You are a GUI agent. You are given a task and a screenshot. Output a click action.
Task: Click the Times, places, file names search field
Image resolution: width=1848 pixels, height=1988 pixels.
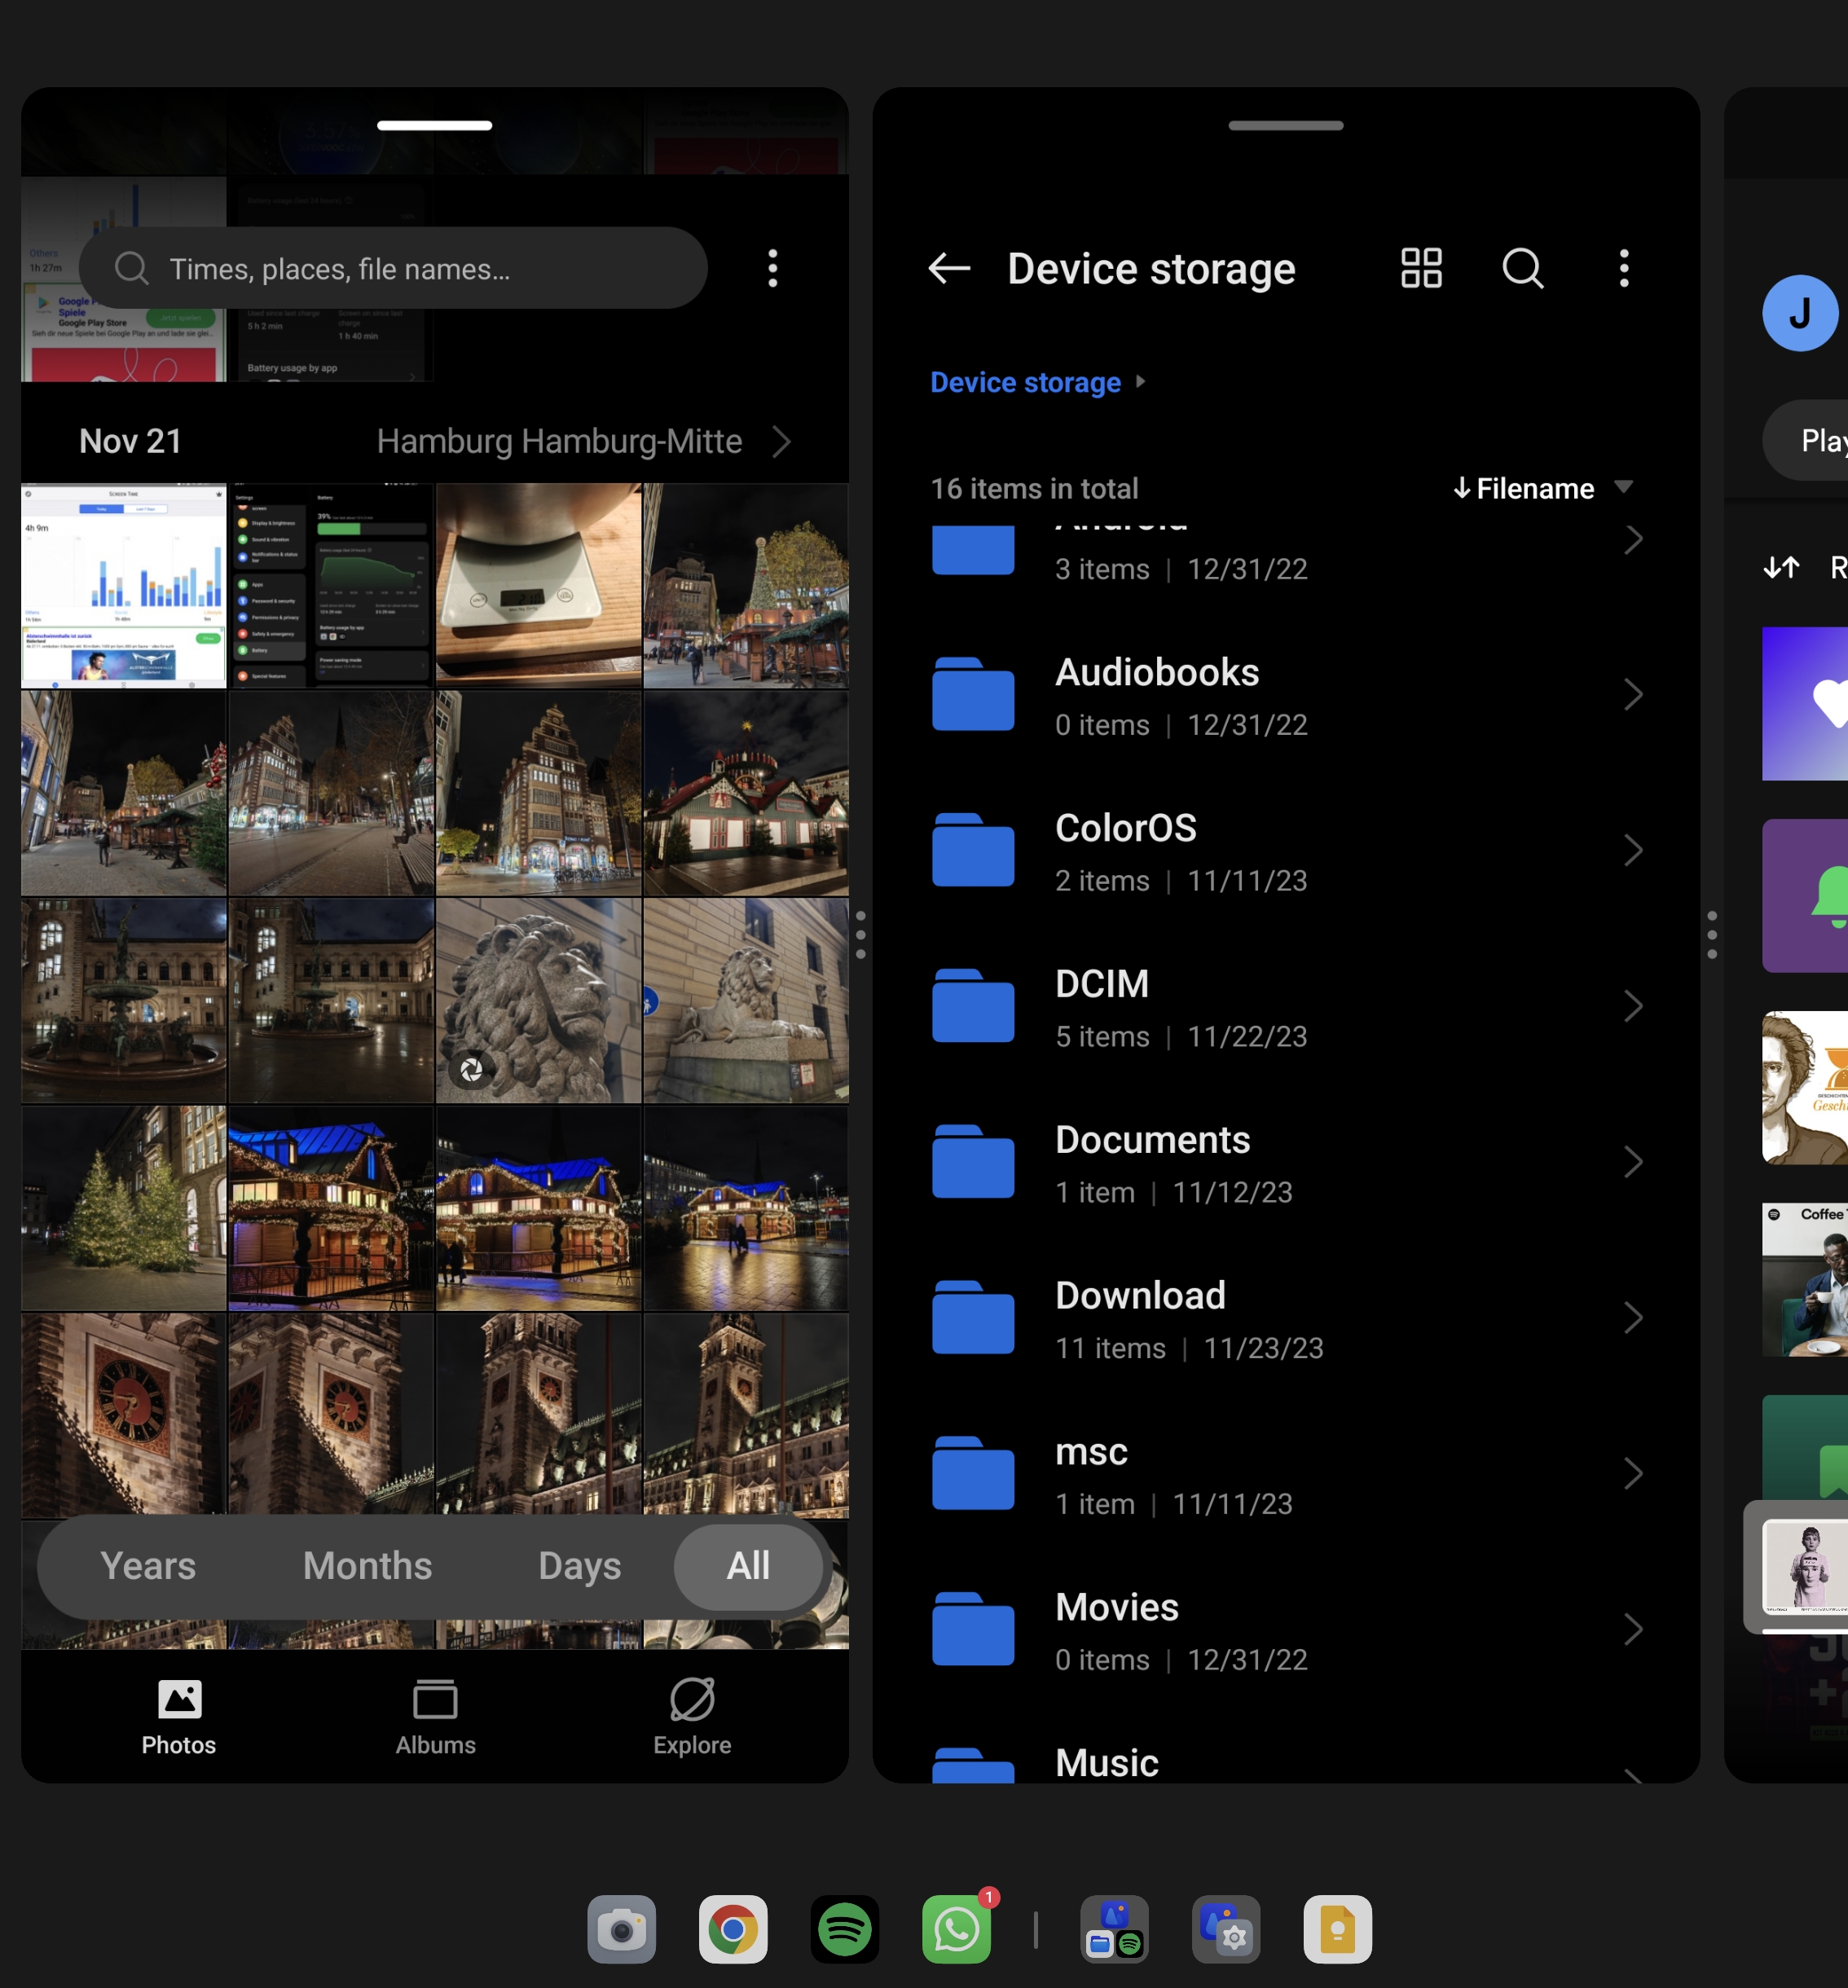point(393,268)
